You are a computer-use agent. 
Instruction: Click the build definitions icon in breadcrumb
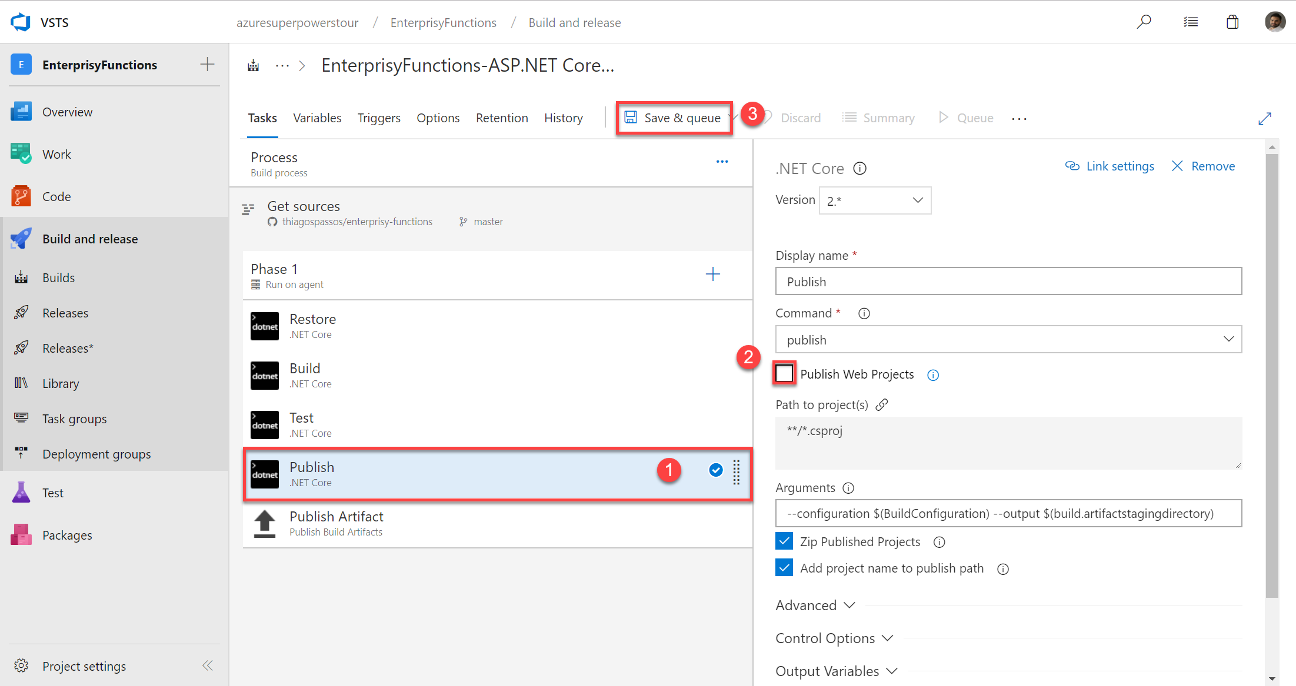click(x=254, y=65)
